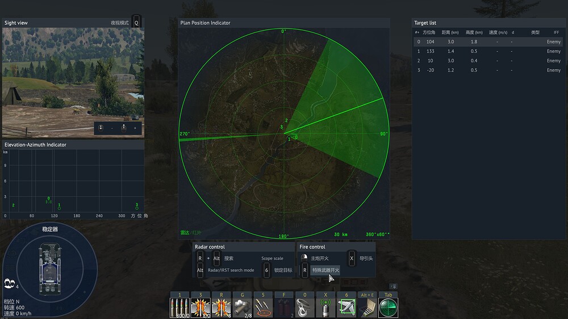This screenshot has height=319, width=568.
Task: Click target marker 0 on radar scope
Action: (x=295, y=137)
